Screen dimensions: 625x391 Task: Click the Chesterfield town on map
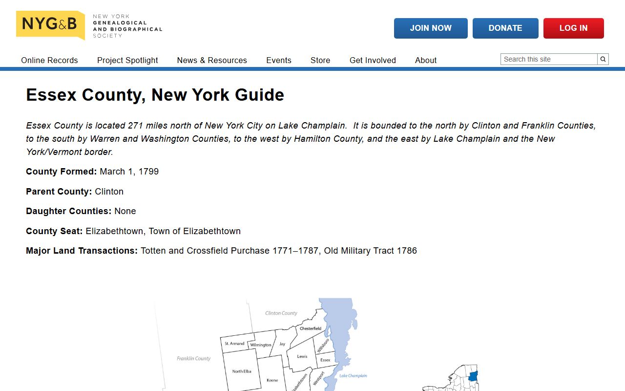311,328
